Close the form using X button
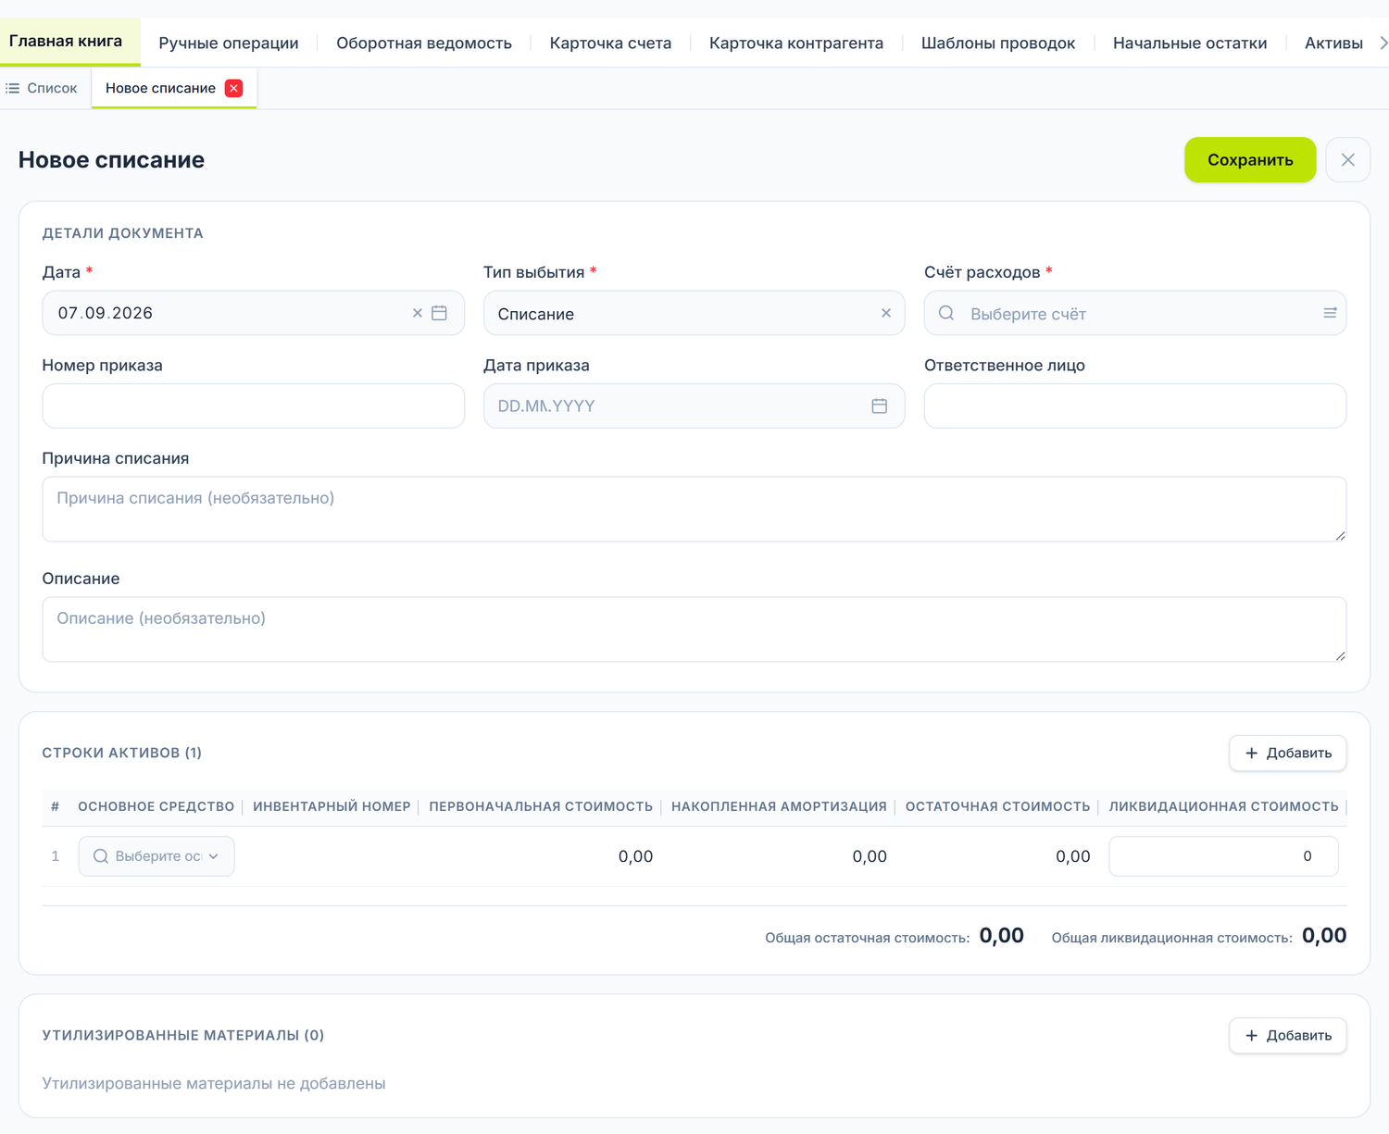 [x=1348, y=159]
